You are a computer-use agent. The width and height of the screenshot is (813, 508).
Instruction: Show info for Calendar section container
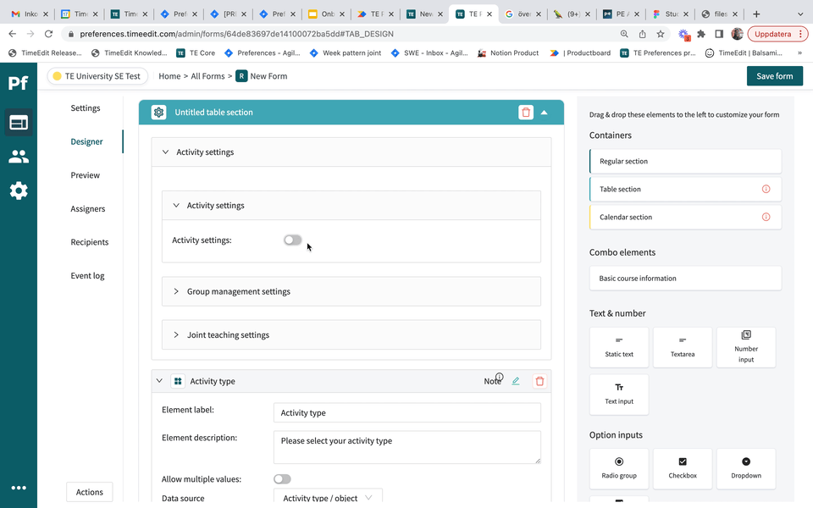pyautogui.click(x=766, y=218)
